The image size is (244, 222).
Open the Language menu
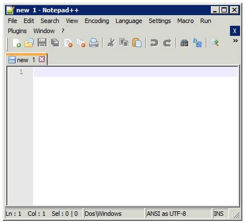point(129,21)
